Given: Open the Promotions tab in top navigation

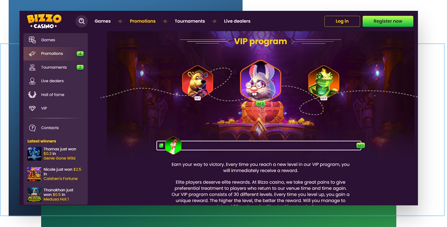Looking at the screenshot, I should 143,21.
